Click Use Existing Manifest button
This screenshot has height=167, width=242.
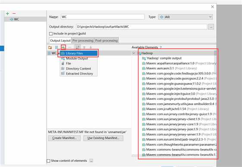point(103,138)
